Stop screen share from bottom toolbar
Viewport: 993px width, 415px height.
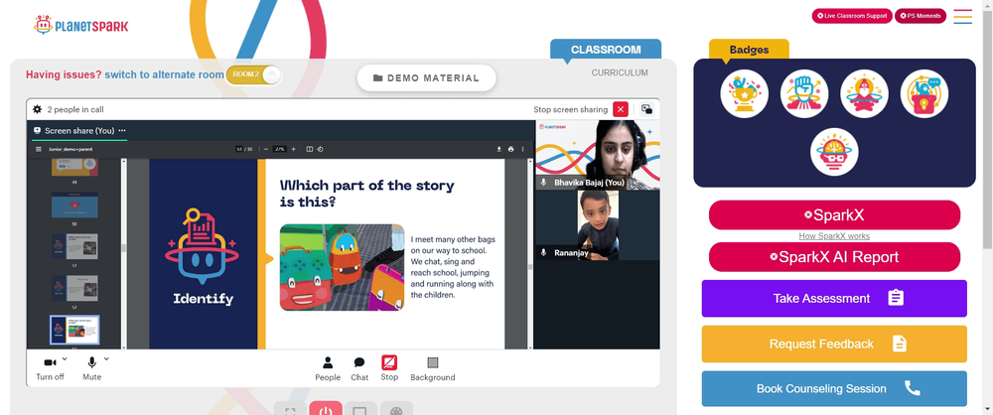[x=389, y=368]
